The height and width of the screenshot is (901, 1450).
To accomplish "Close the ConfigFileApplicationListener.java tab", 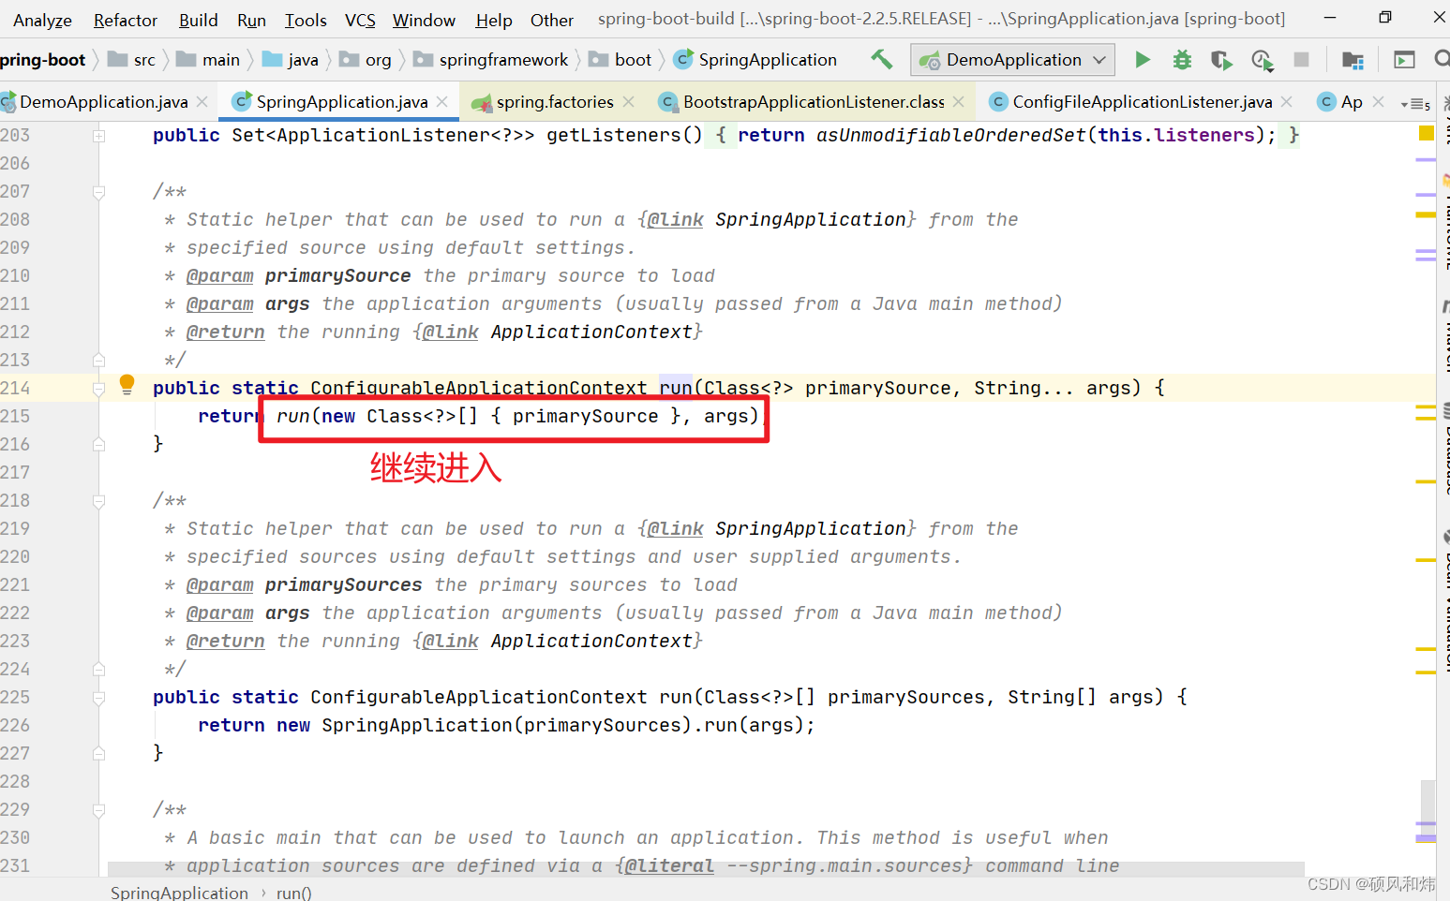I will [x=1286, y=101].
